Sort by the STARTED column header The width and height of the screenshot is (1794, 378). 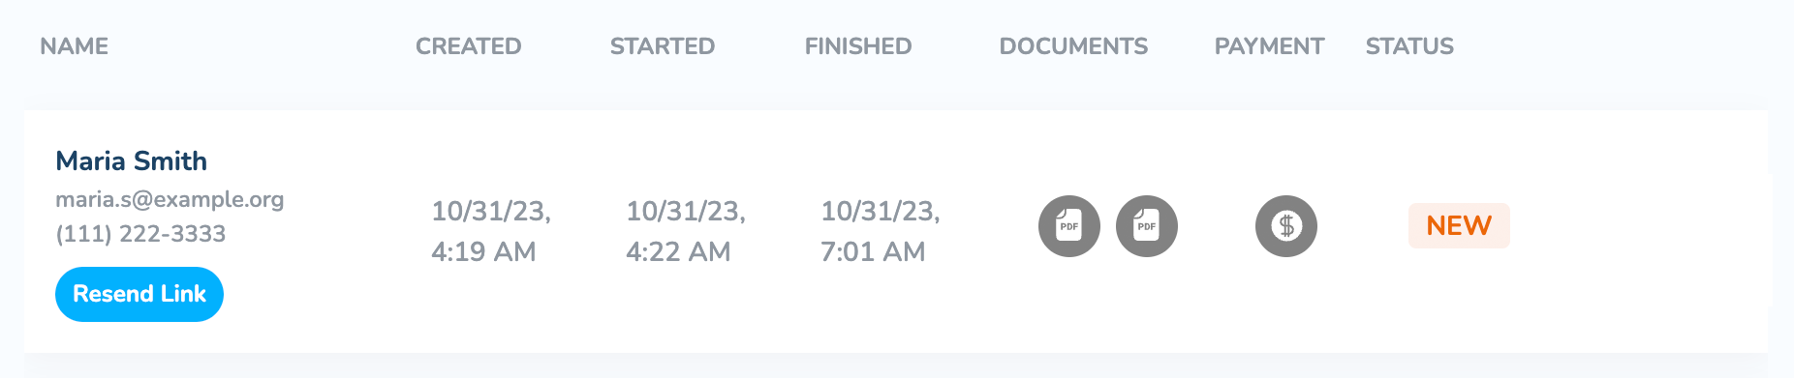[x=663, y=45]
